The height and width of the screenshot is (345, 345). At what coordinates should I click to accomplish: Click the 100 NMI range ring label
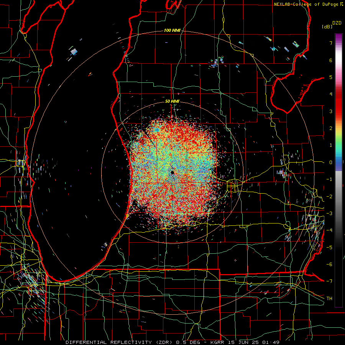pyautogui.click(x=172, y=30)
